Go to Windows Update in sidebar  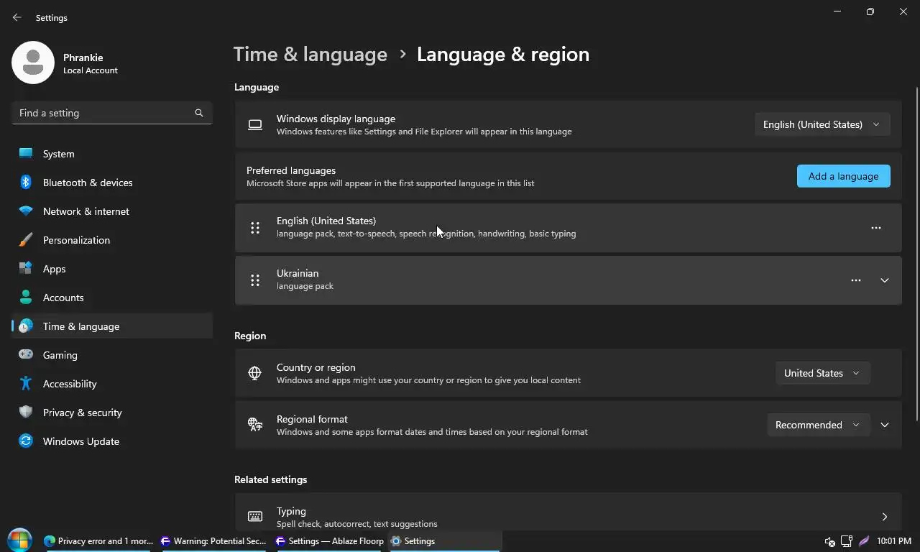click(80, 441)
